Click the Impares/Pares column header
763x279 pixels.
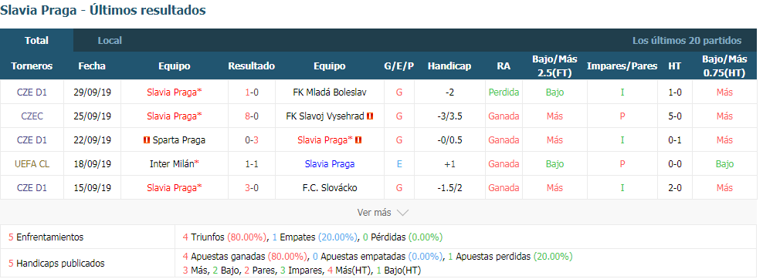click(622, 66)
